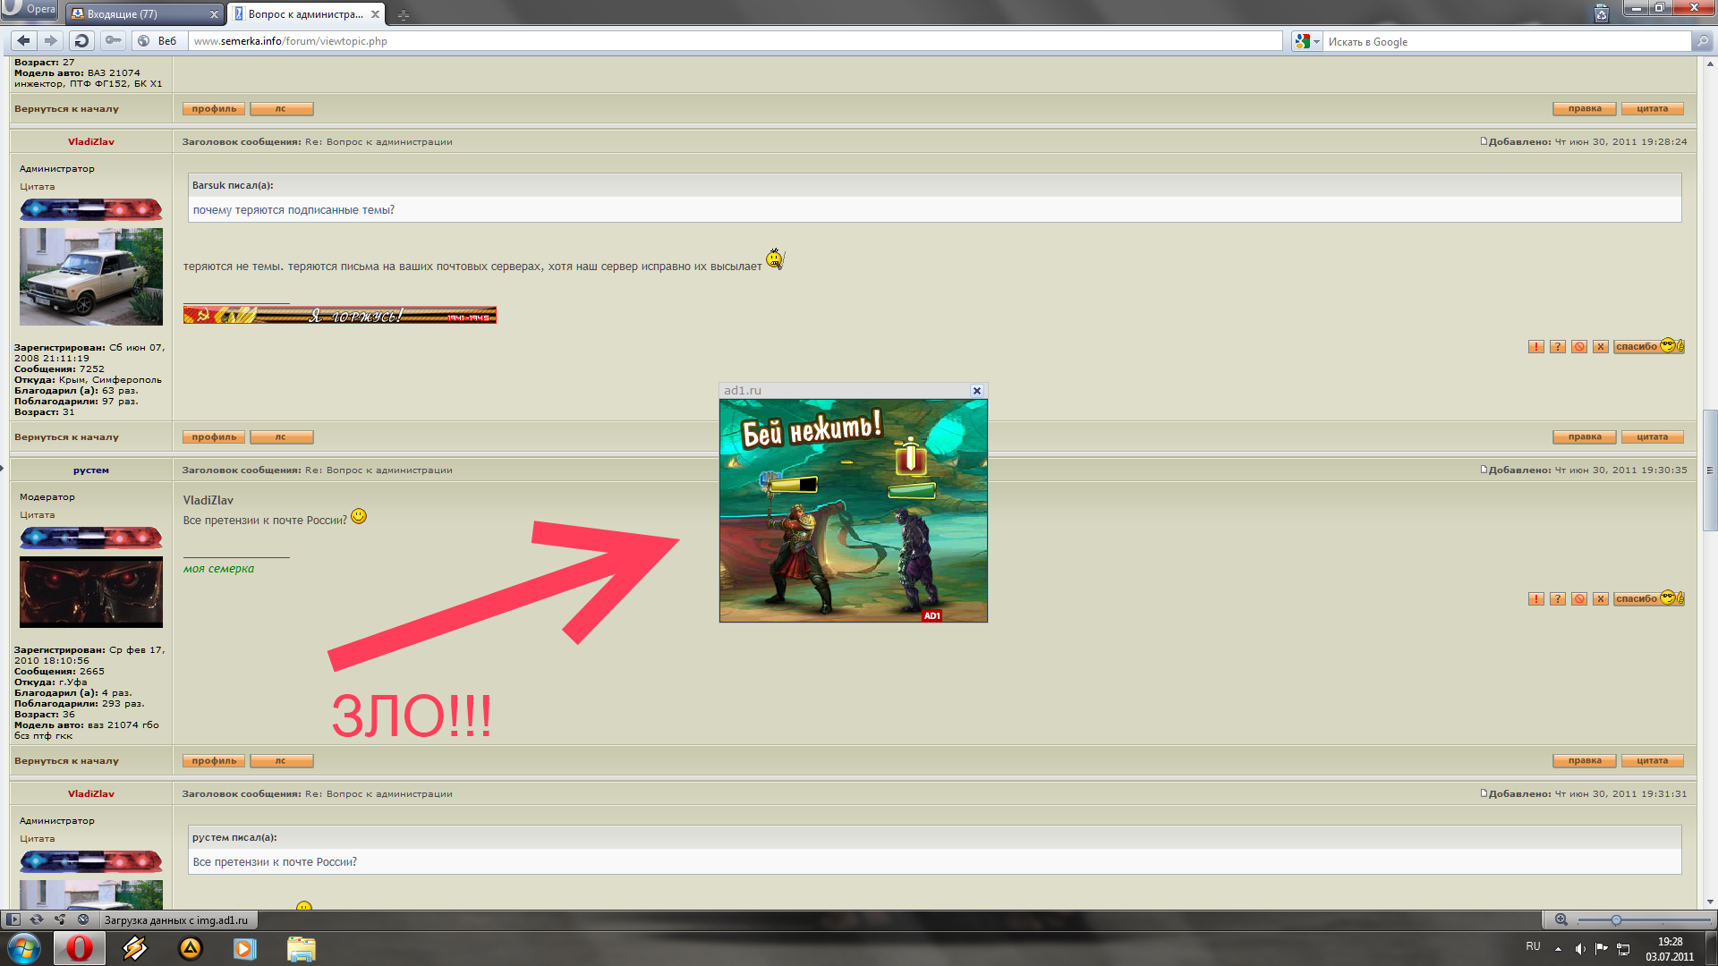The width and height of the screenshot is (1718, 966).
Task: Open the Windows Start menu
Action: pos(24,948)
